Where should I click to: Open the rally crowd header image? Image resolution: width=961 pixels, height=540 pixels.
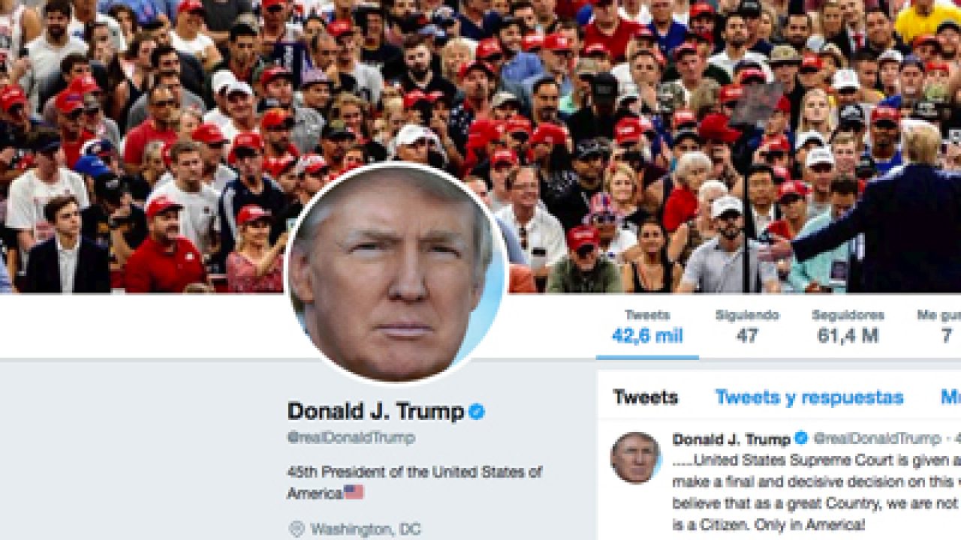click(x=480, y=146)
